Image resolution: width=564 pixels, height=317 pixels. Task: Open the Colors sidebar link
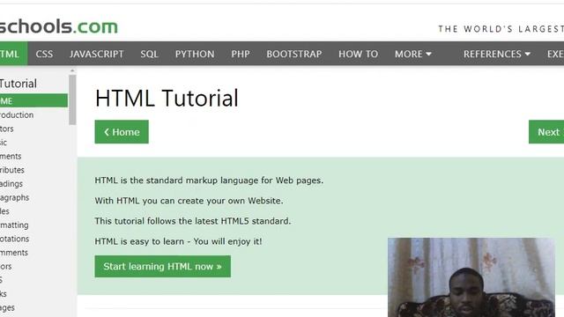coord(6,266)
